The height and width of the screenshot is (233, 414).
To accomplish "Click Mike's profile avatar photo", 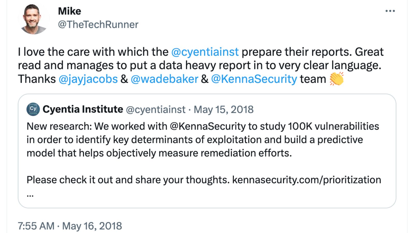I will coord(33,19).
